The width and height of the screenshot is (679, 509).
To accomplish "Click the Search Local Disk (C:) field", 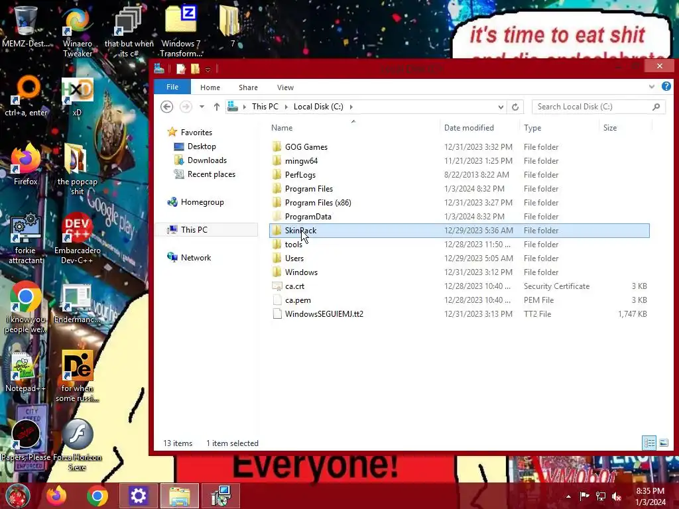I will [599, 107].
